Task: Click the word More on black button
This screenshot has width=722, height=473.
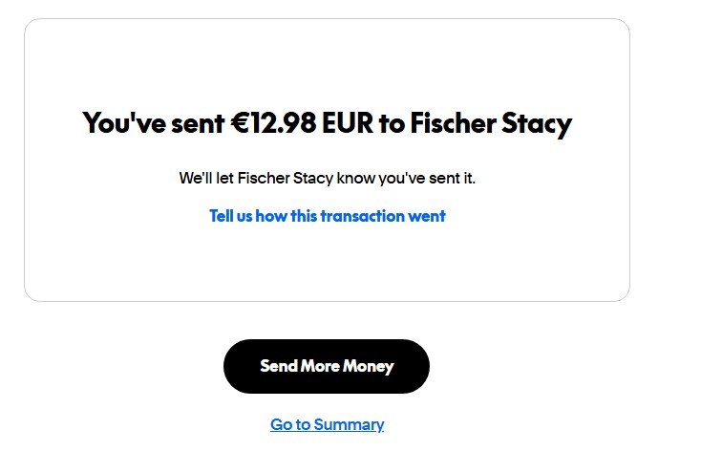Action: point(321,366)
